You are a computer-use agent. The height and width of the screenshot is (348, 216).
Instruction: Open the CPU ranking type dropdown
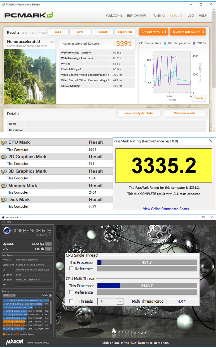point(9,295)
